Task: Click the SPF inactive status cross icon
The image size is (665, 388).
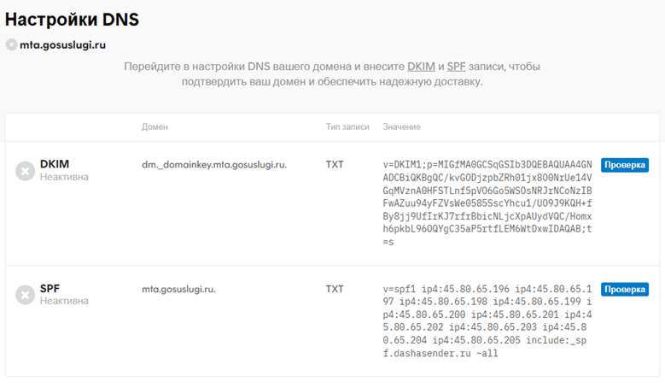Action: tap(26, 295)
